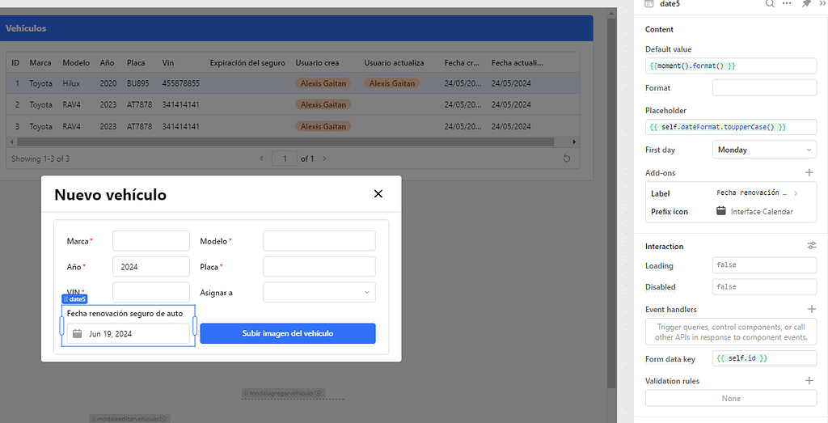Open the First day dropdown showing Monday
This screenshot has height=423, width=828.
pos(764,150)
